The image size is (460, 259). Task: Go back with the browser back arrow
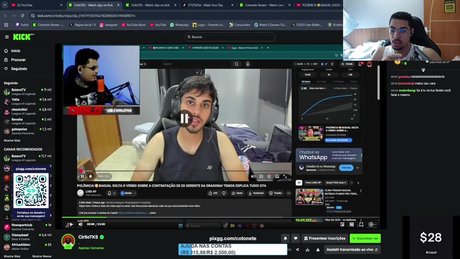pos(5,16)
